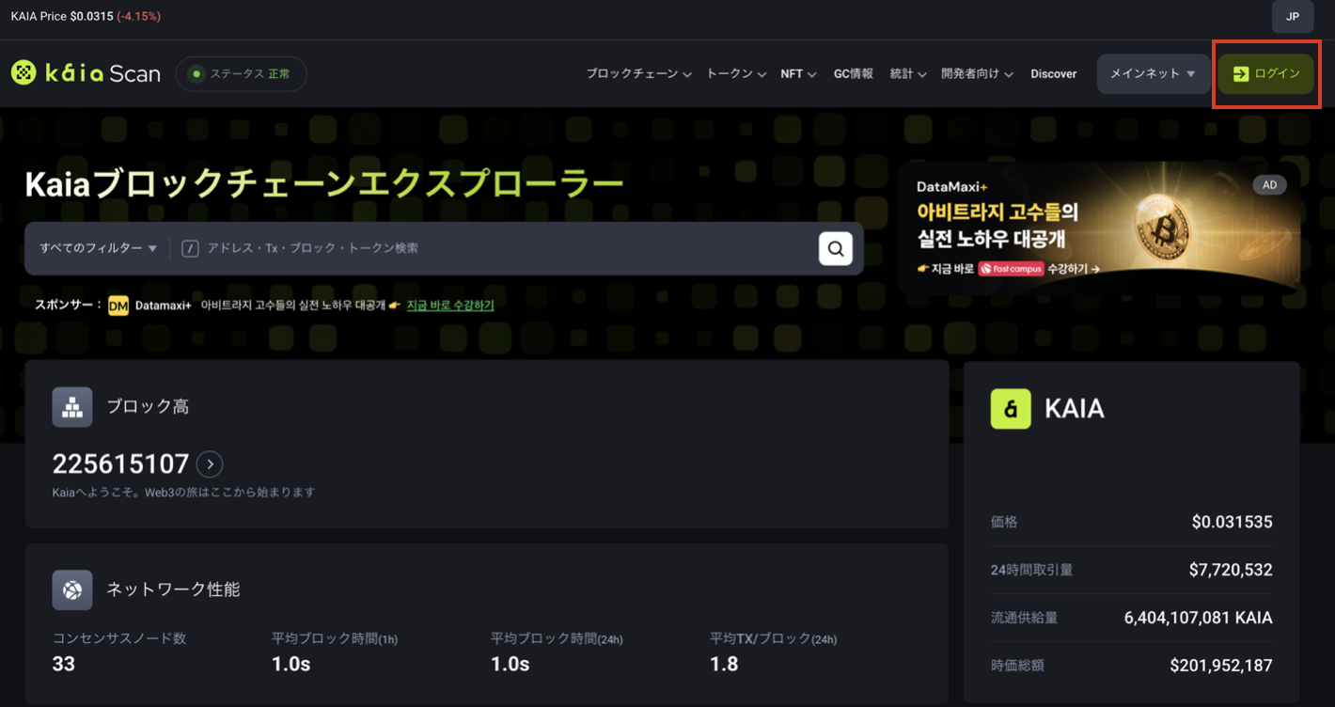Click the Datamaxi+ DM sponsor icon
This screenshot has width=1335, height=707.
tap(118, 306)
